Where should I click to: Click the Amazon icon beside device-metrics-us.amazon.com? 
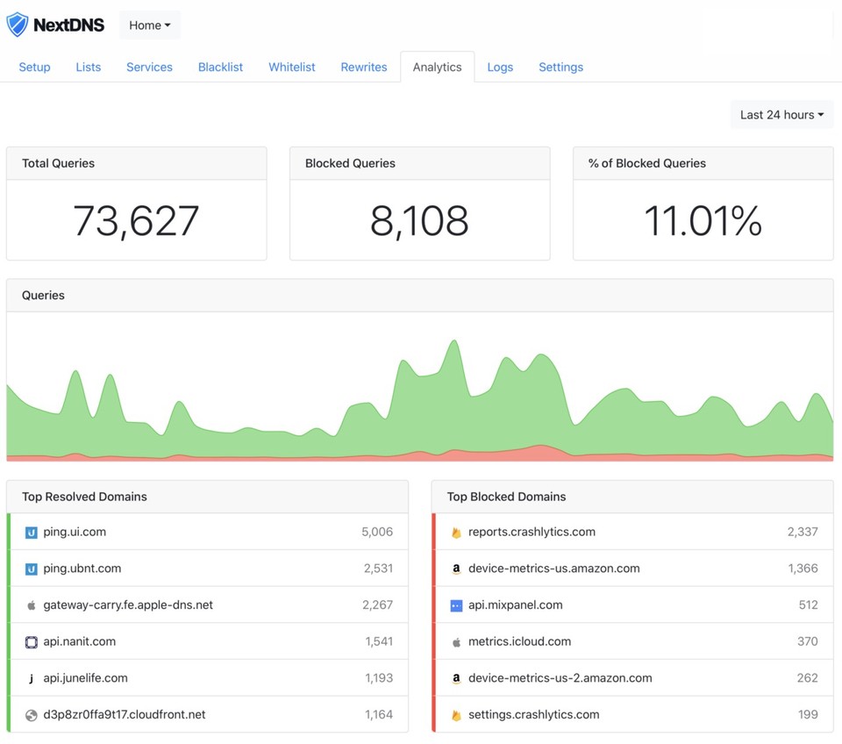pyautogui.click(x=456, y=569)
